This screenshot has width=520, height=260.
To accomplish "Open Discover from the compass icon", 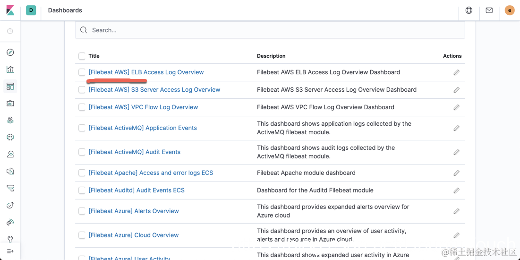I will click(x=10, y=52).
